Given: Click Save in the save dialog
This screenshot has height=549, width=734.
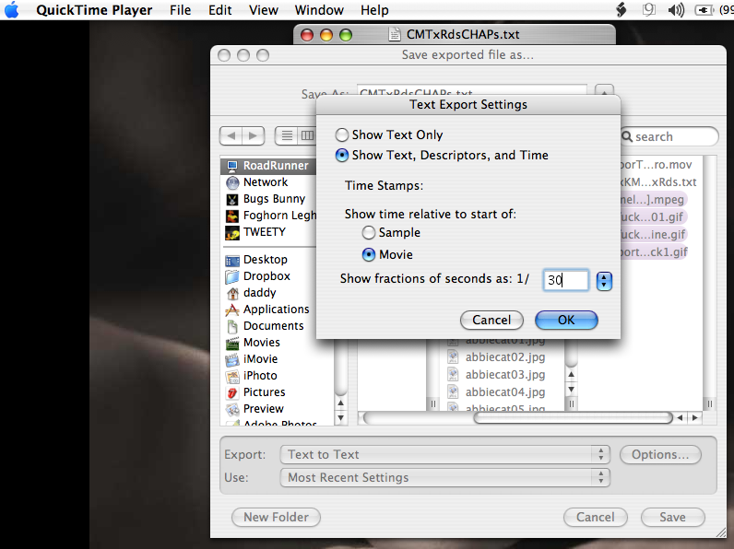Looking at the screenshot, I should coord(672,517).
